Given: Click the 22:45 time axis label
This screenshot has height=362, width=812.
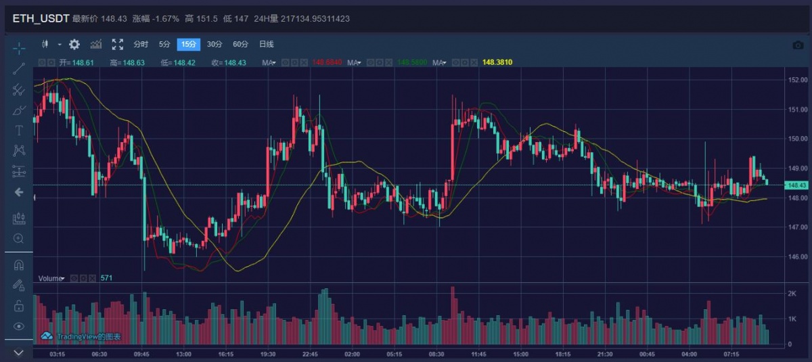Looking at the screenshot, I should [x=310, y=354].
